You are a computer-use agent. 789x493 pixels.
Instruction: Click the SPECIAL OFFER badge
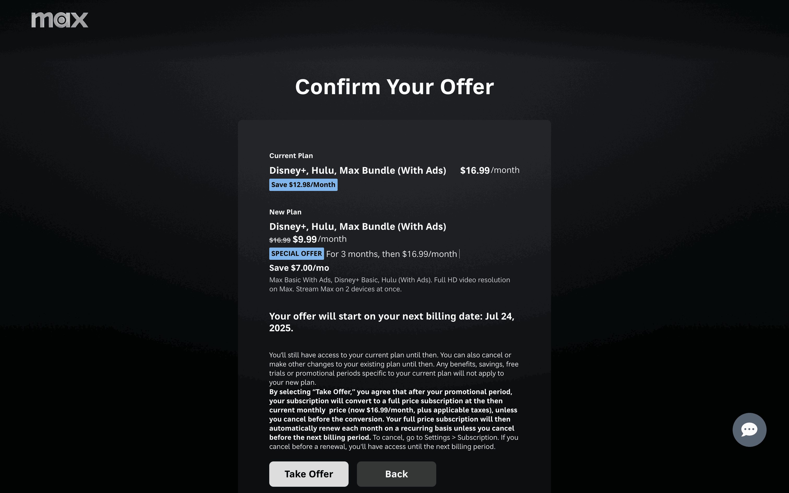(x=296, y=254)
